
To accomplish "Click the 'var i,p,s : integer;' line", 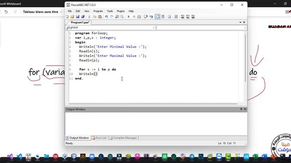I will pyautogui.click(x=95, y=38).
